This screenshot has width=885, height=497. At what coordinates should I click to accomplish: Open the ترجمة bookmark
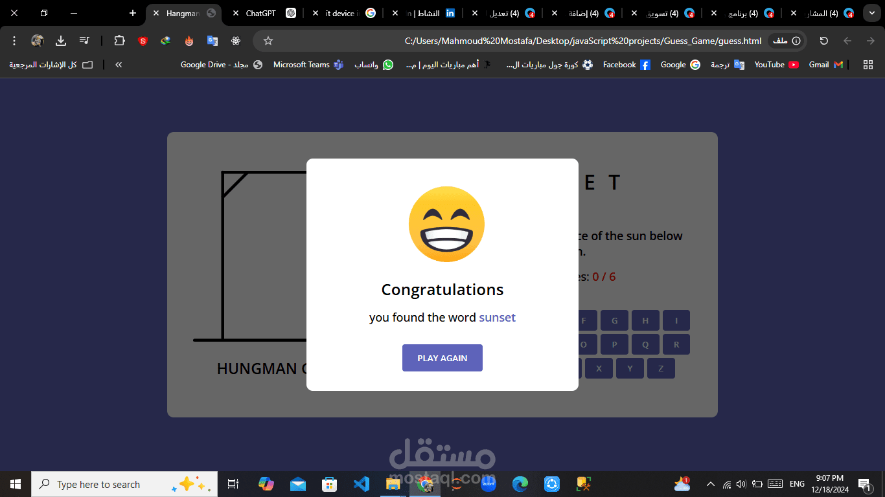point(727,65)
